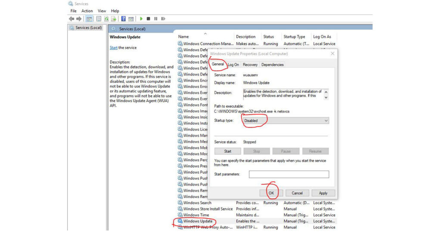The height and width of the screenshot is (235, 441).
Task: Click the Stop Service square icon
Action: 149,19
